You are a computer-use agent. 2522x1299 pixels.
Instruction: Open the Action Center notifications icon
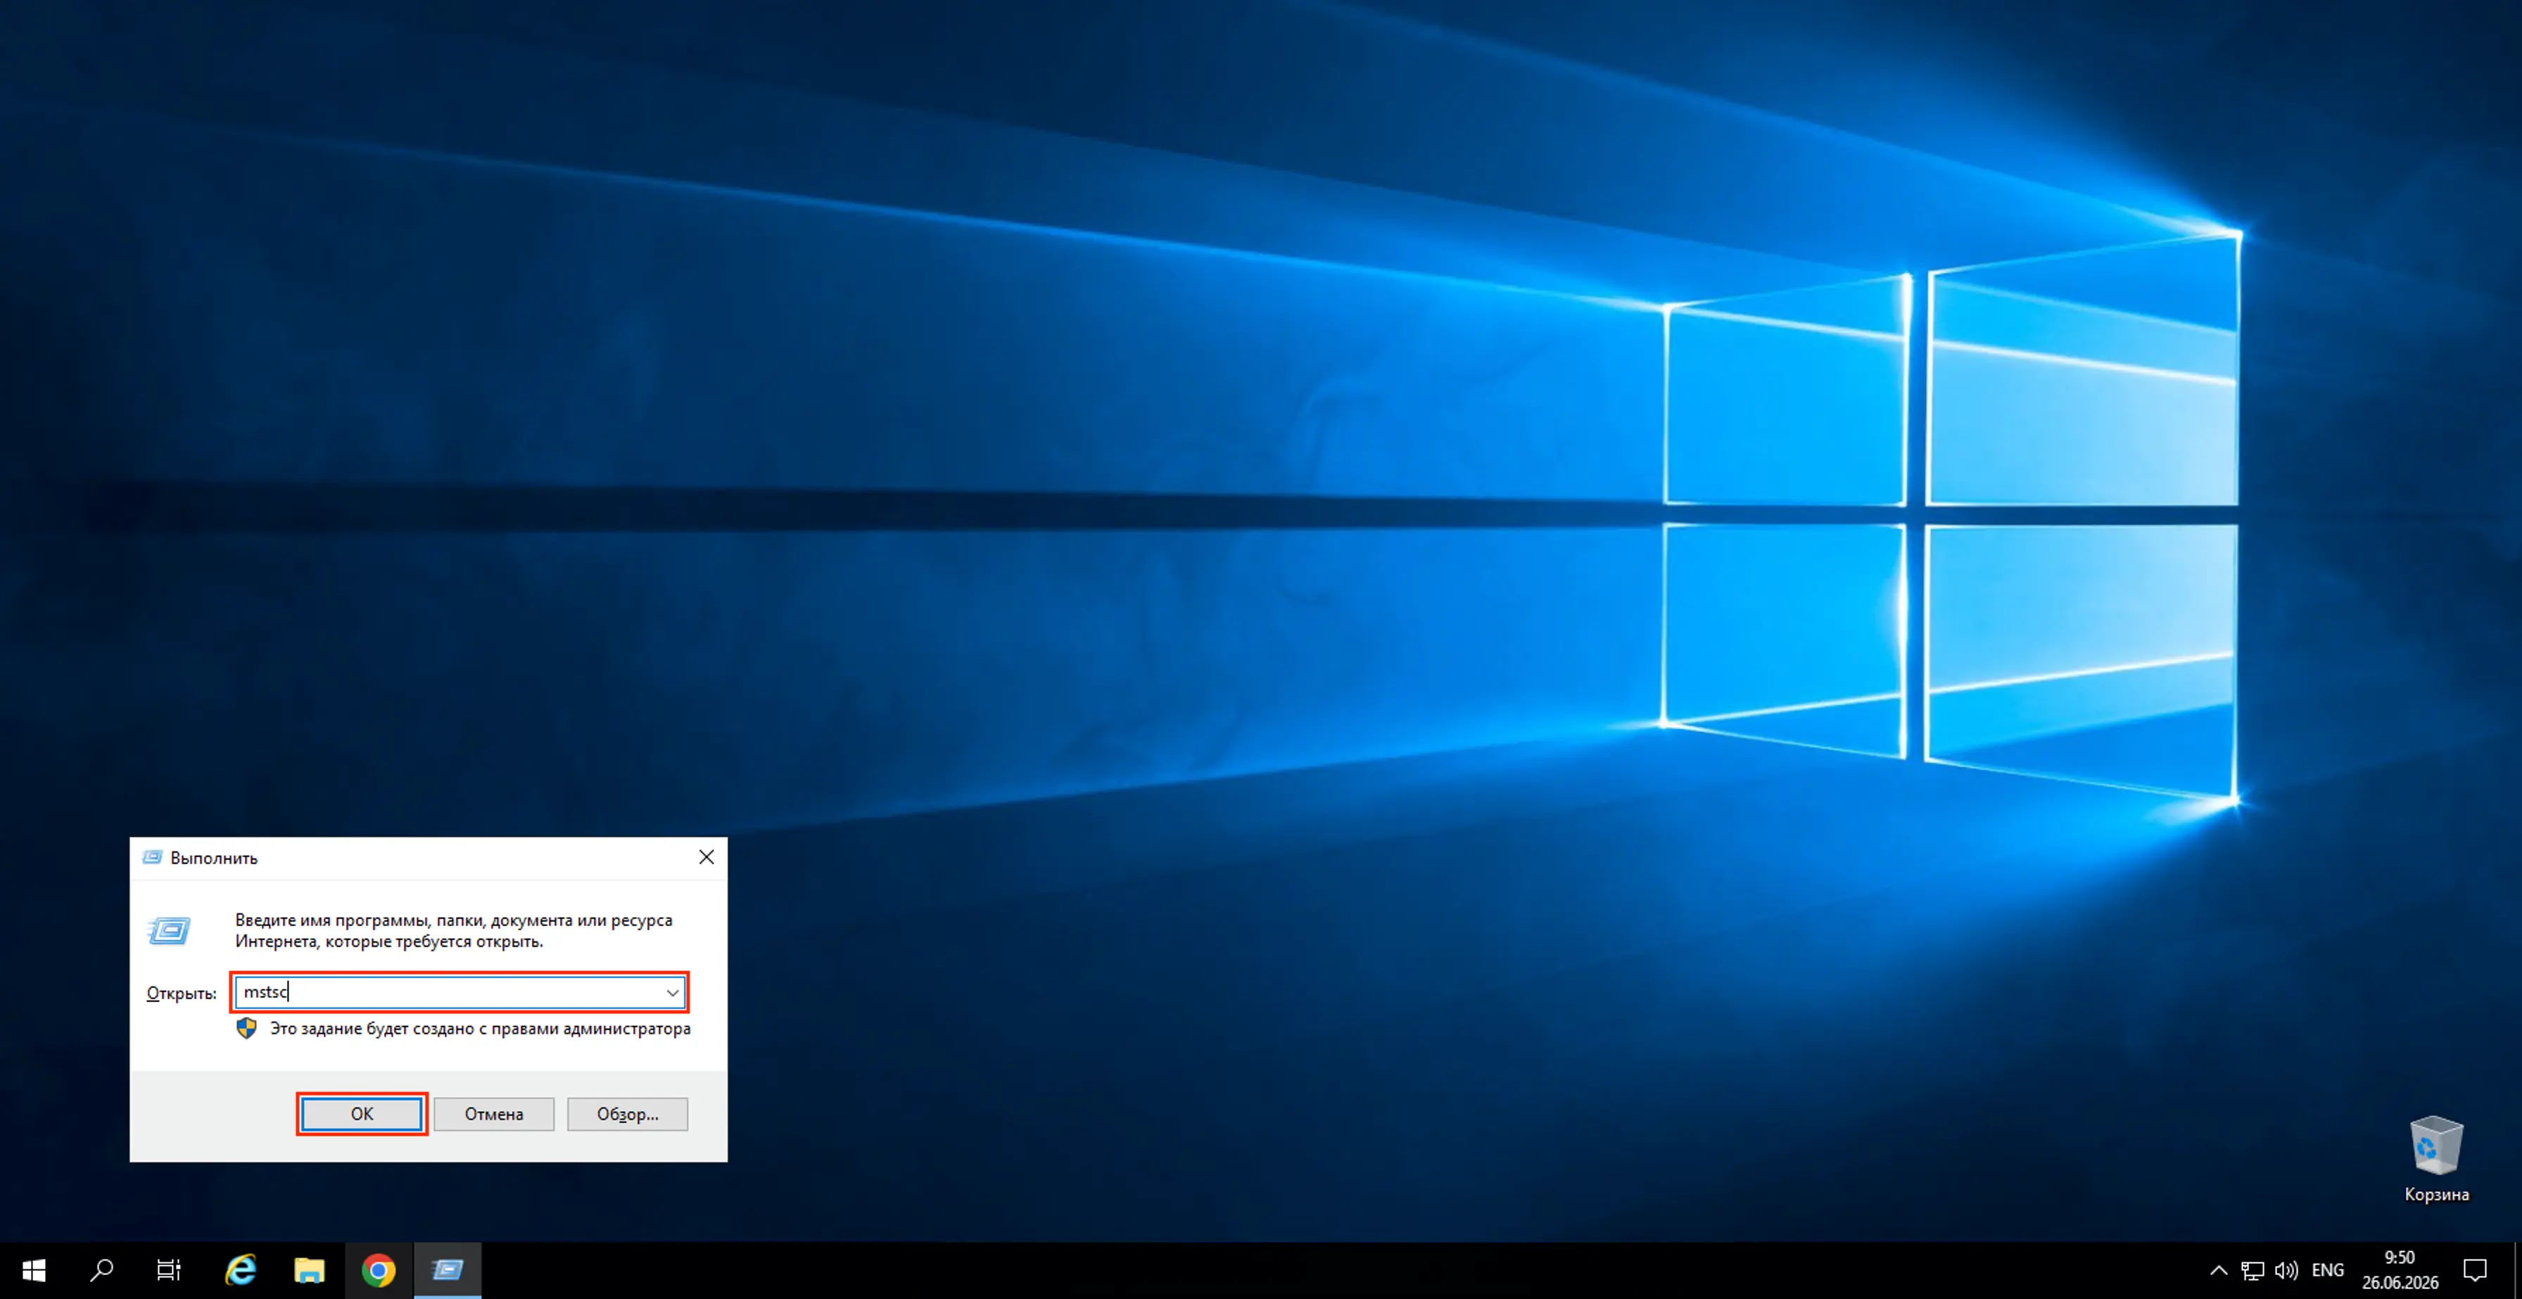(x=2475, y=1271)
